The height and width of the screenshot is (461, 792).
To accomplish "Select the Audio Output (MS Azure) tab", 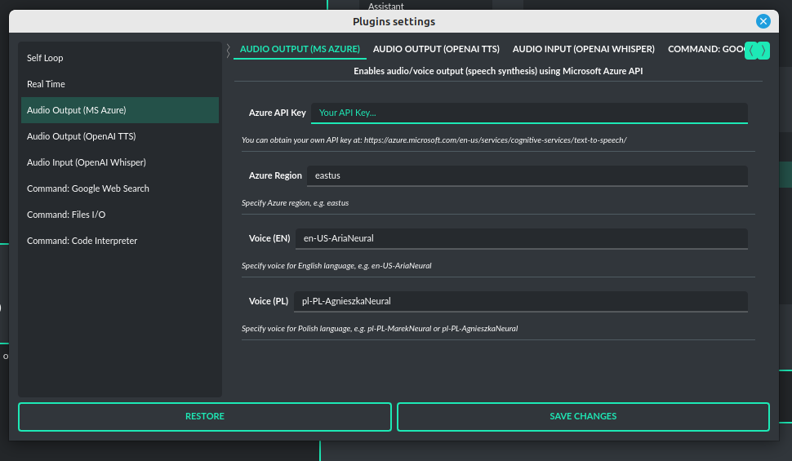I will pos(300,50).
